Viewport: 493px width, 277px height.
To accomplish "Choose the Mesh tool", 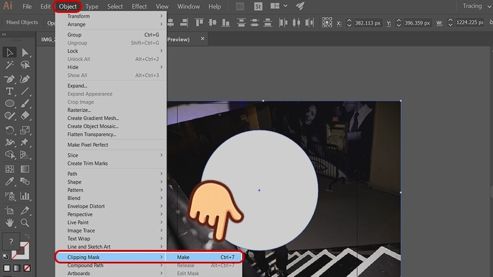I will pyautogui.click(x=9, y=169).
